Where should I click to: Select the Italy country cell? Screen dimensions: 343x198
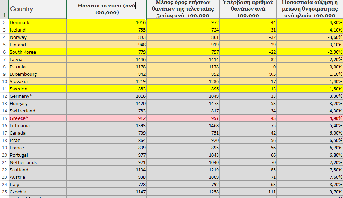tap(37, 184)
